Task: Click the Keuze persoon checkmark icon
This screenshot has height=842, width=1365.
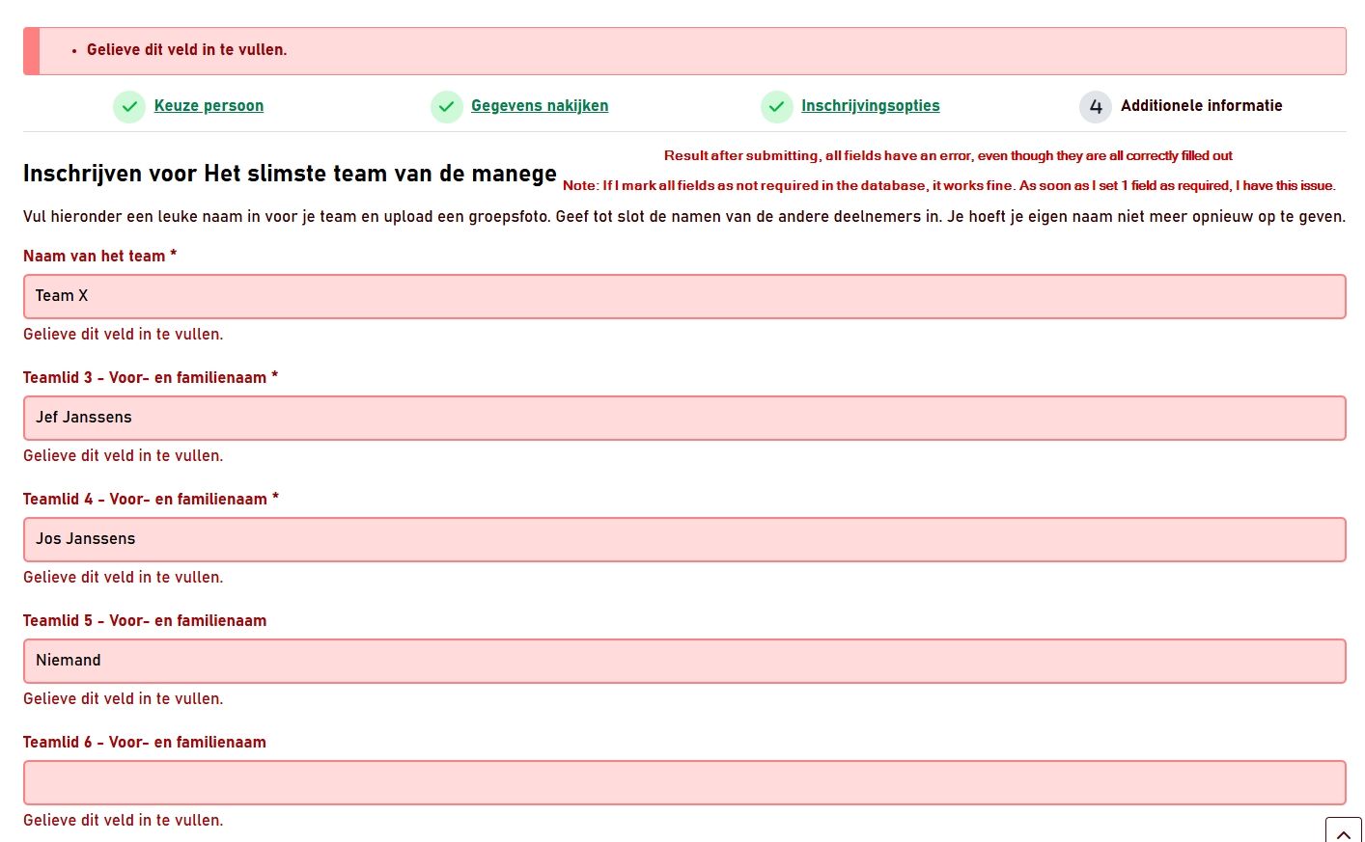Action: pyautogui.click(x=129, y=107)
